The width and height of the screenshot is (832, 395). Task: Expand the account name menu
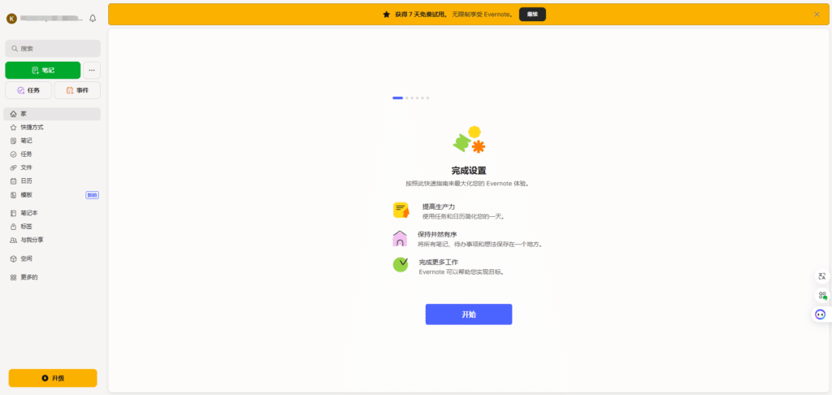click(49, 18)
